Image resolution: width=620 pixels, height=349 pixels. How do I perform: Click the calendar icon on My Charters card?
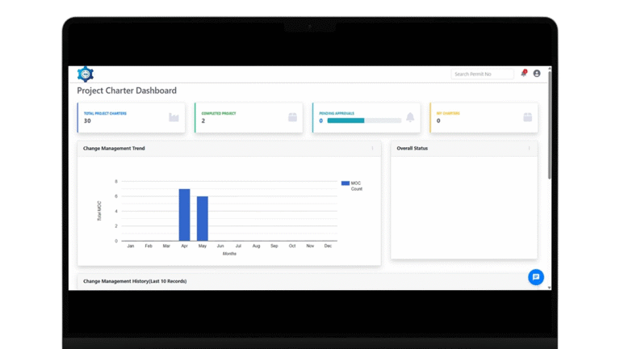[x=527, y=117]
